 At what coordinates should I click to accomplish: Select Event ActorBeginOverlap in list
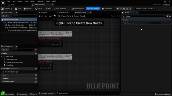(x=14, y=62)
